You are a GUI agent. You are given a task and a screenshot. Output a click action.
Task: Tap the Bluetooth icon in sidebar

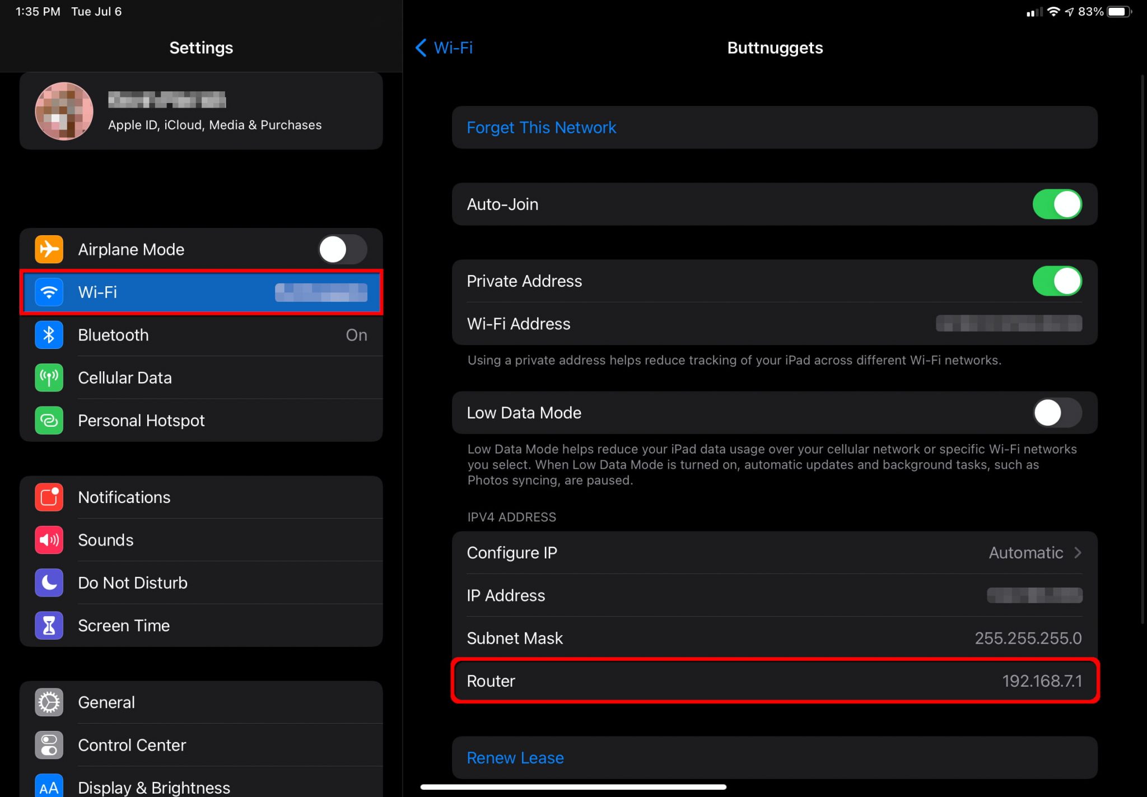click(49, 335)
